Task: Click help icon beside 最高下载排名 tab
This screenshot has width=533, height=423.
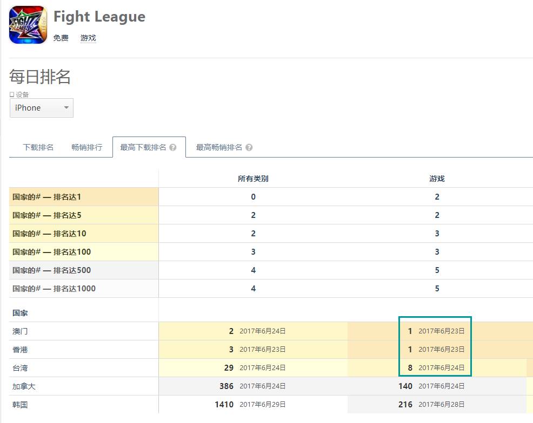Action: point(173,147)
